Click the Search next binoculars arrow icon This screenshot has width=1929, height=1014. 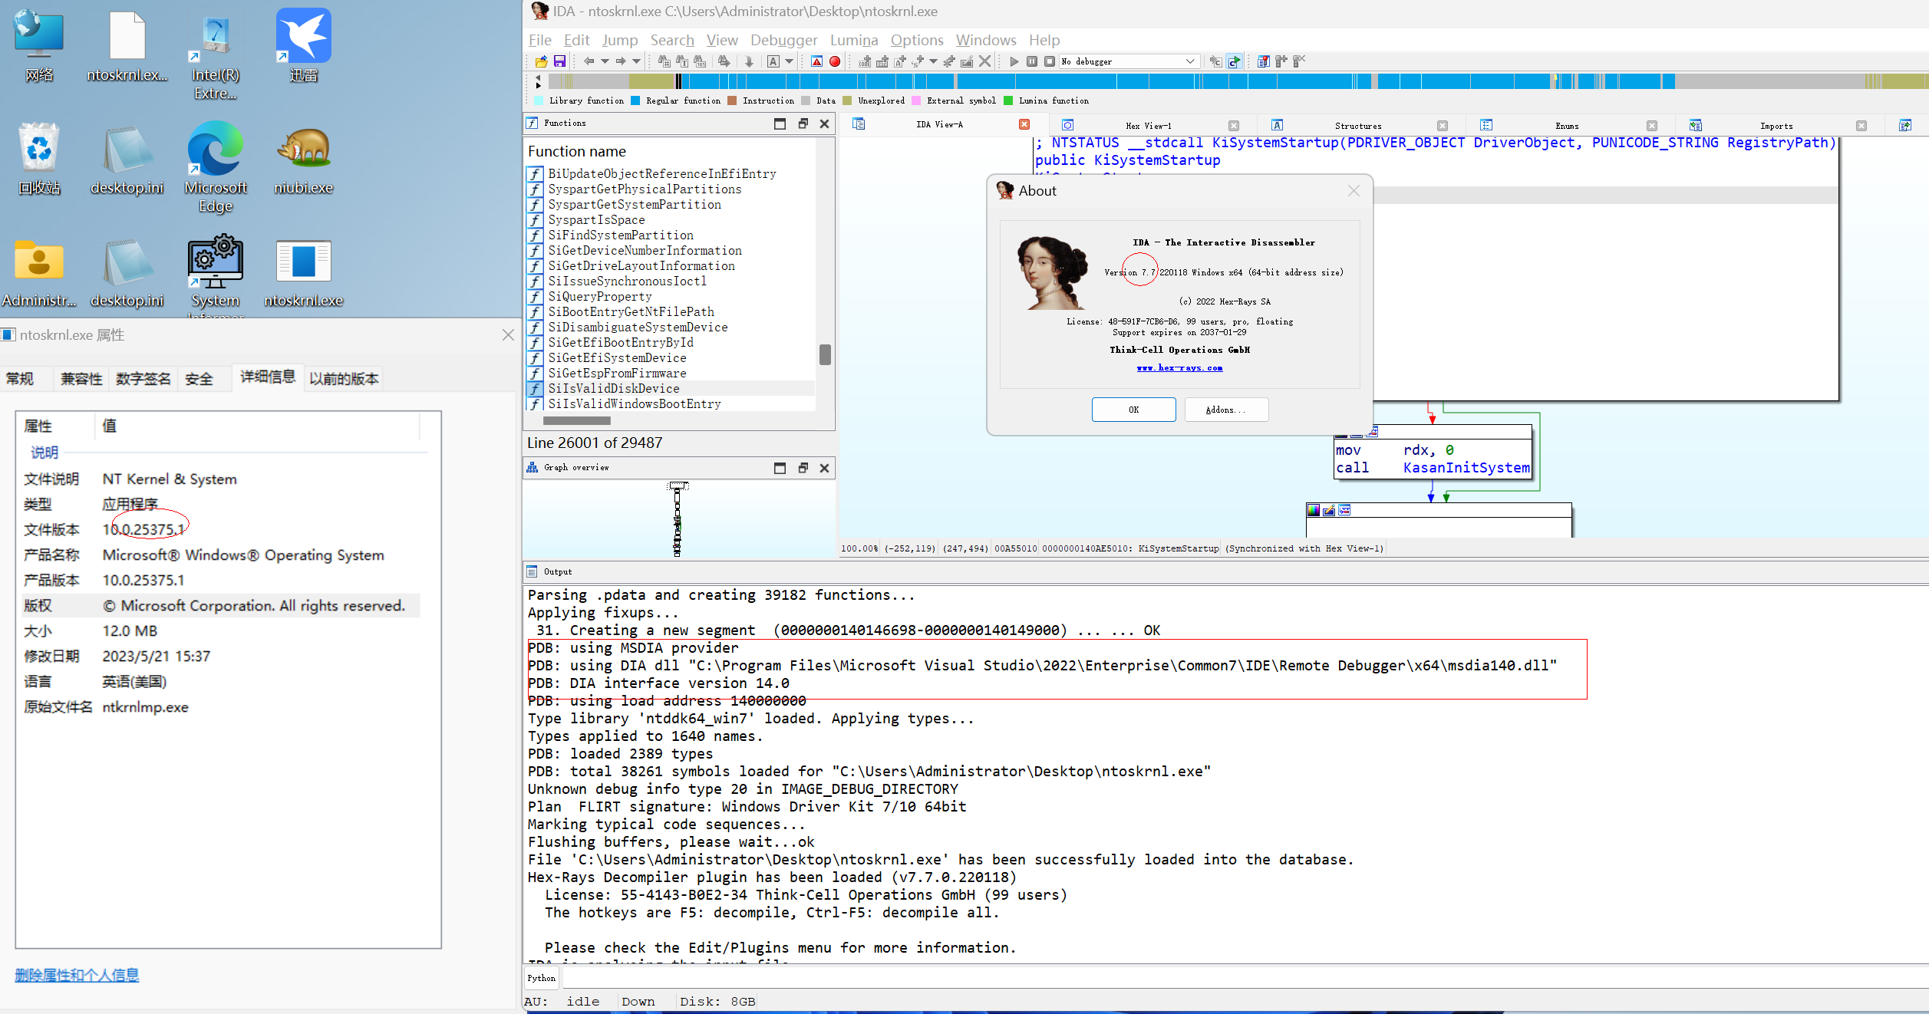click(724, 61)
